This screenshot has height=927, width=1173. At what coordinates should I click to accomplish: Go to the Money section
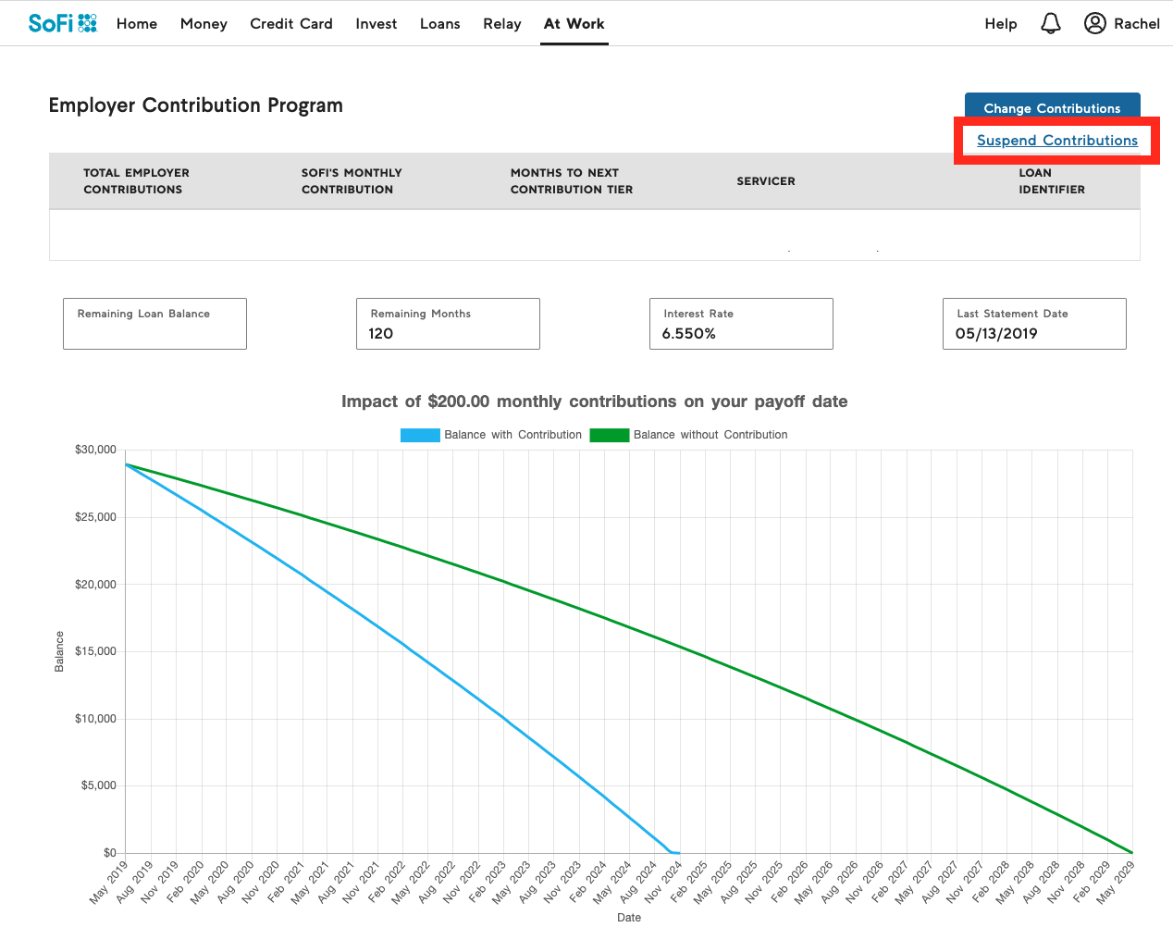point(204,24)
